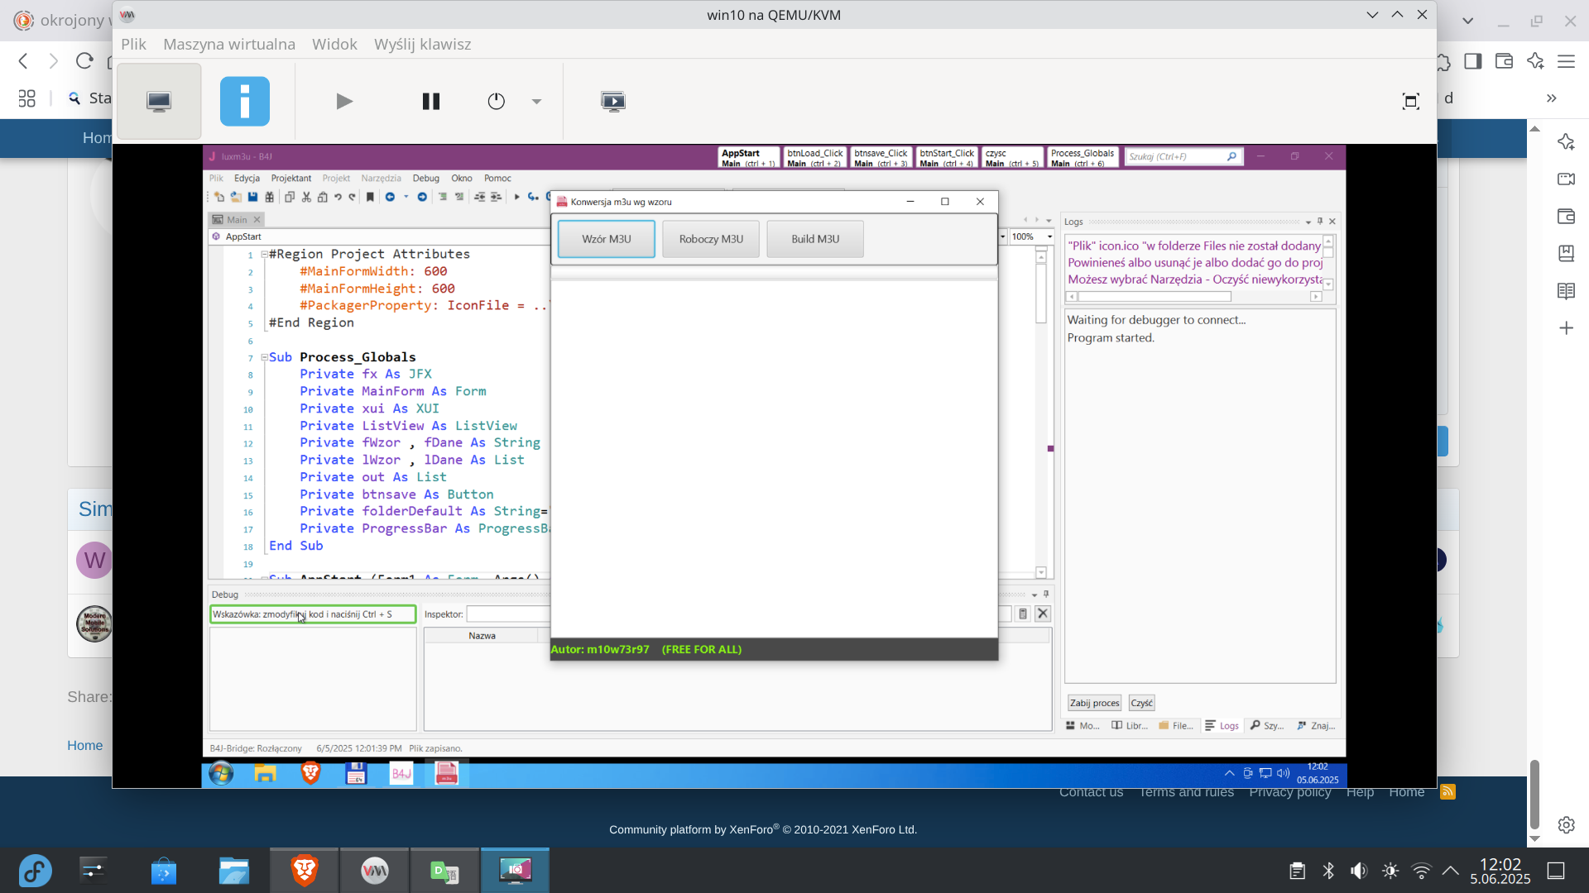The height and width of the screenshot is (893, 1589).
Task: Switch to the Libr... tab at bottom right
Action: pos(1131,725)
